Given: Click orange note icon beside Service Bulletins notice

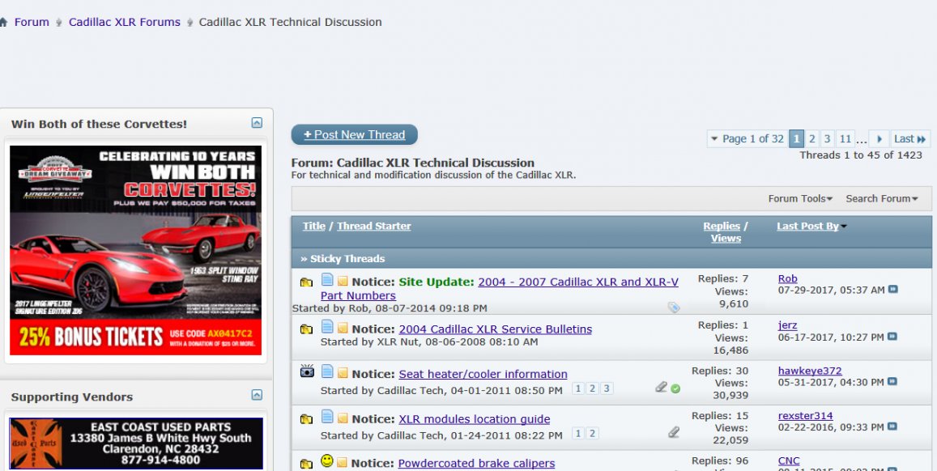Looking at the screenshot, I should [x=343, y=329].
